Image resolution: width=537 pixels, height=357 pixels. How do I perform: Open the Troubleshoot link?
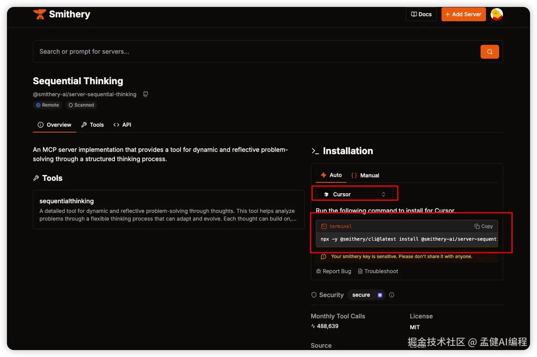pos(378,271)
